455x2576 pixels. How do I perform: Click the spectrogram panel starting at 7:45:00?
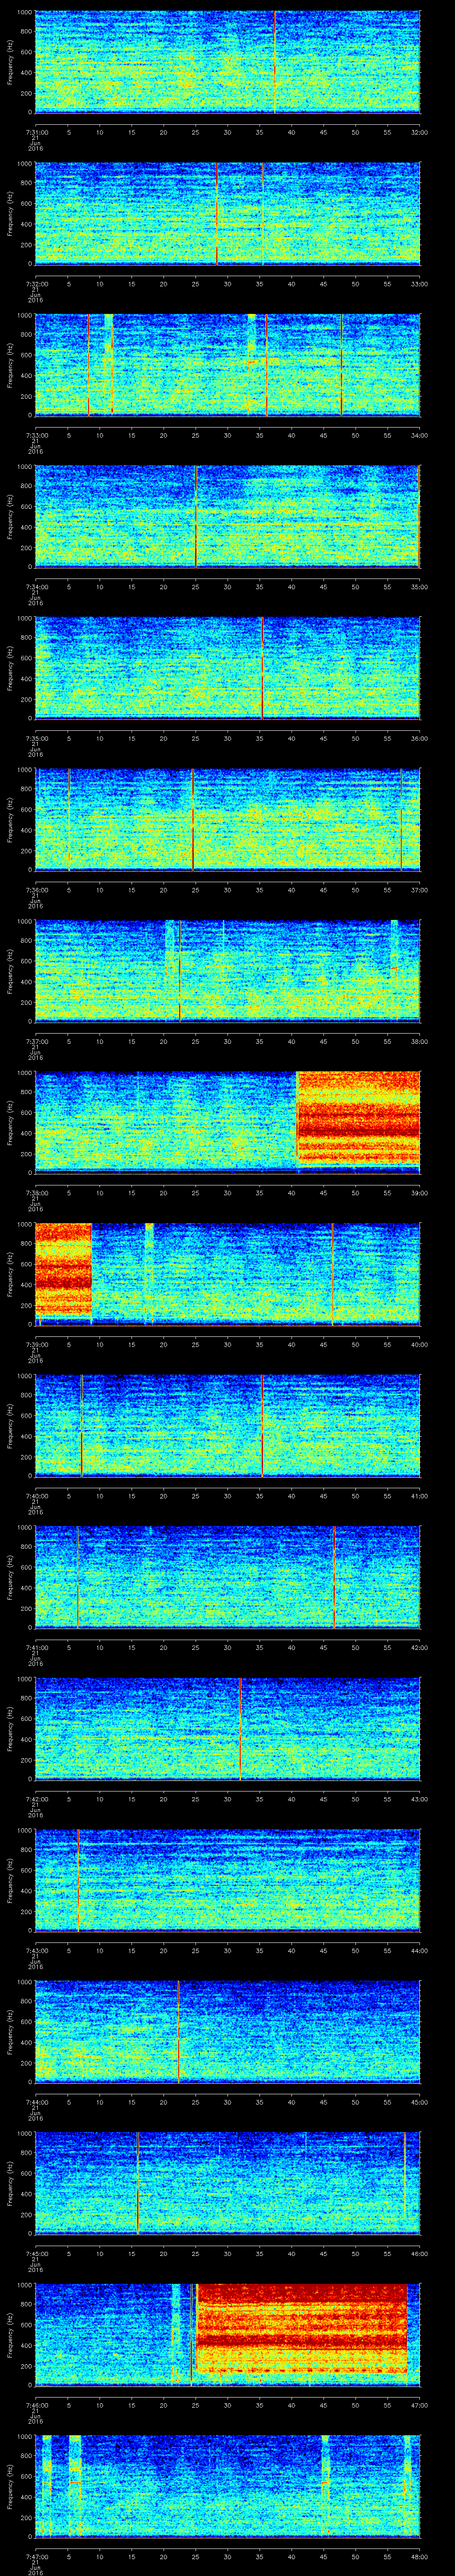tap(228, 2183)
